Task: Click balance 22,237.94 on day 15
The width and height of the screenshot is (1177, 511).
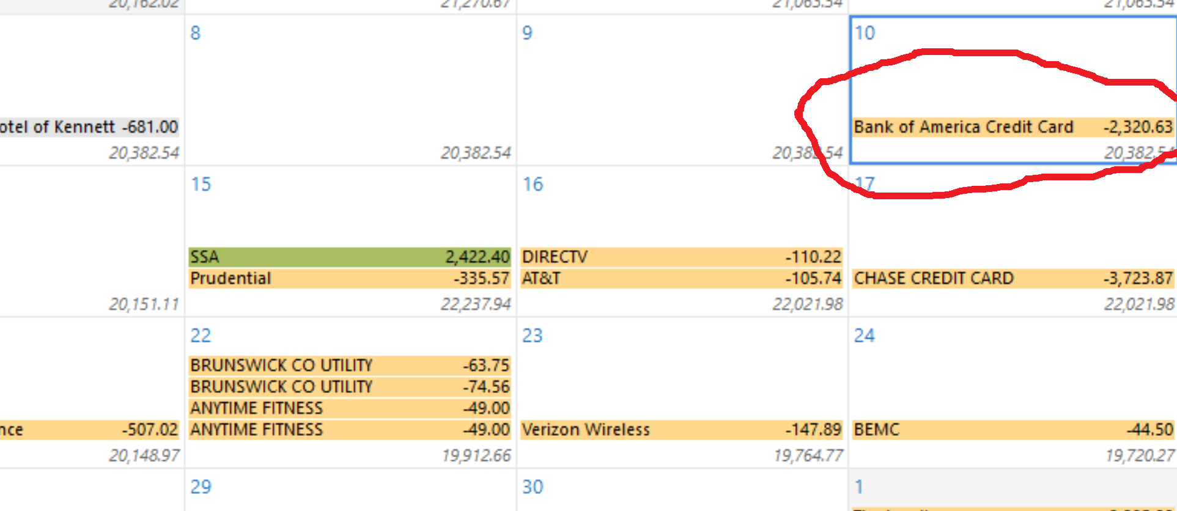Action: click(476, 304)
